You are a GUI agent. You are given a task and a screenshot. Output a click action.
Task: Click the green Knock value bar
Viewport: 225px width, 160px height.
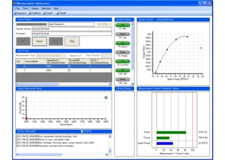click(171, 132)
